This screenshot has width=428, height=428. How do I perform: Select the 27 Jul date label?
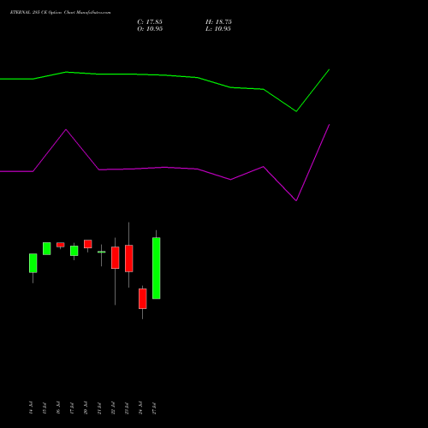point(154,407)
